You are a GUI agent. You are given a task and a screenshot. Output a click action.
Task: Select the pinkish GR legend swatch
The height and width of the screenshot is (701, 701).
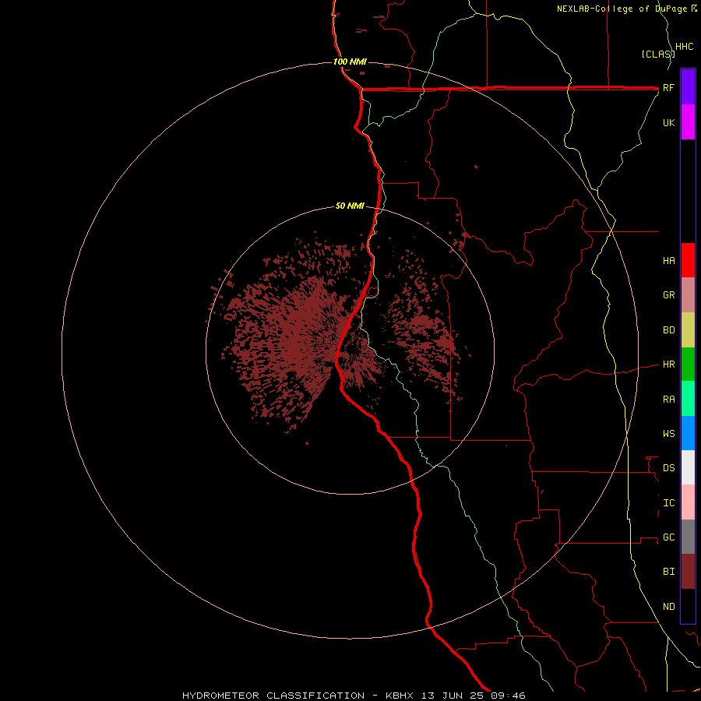pyautogui.click(x=688, y=295)
